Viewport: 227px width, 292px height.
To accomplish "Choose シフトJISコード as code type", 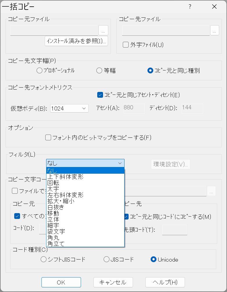I will point(44,260).
